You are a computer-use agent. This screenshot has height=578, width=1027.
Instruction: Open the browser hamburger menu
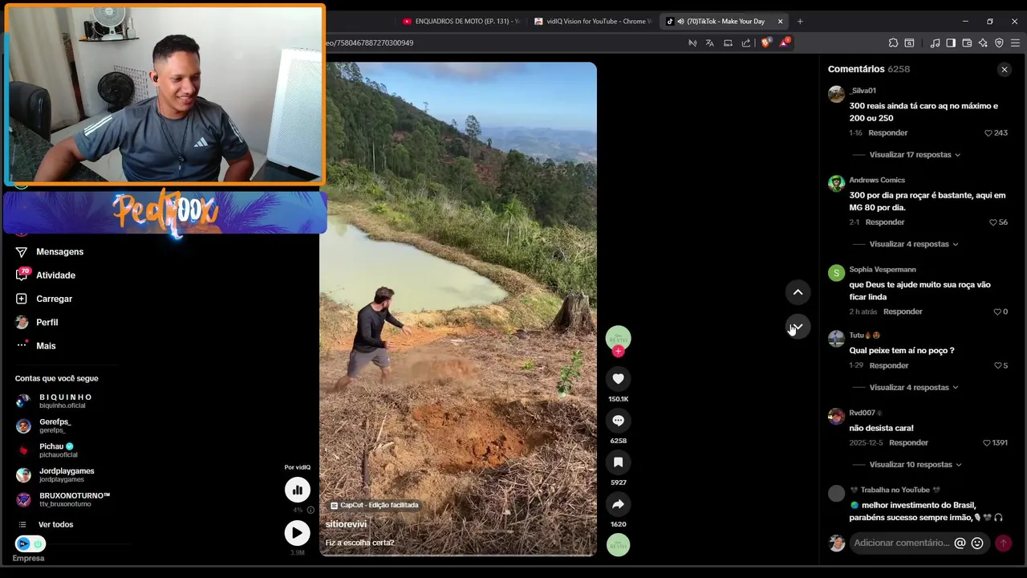pyautogui.click(x=1015, y=43)
